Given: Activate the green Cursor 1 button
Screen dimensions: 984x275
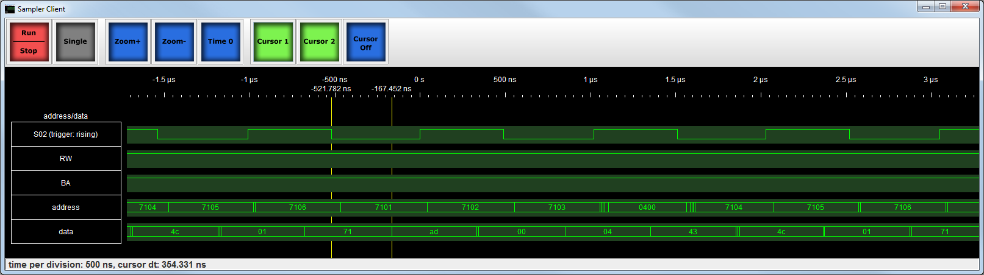Looking at the screenshot, I should click(273, 41).
